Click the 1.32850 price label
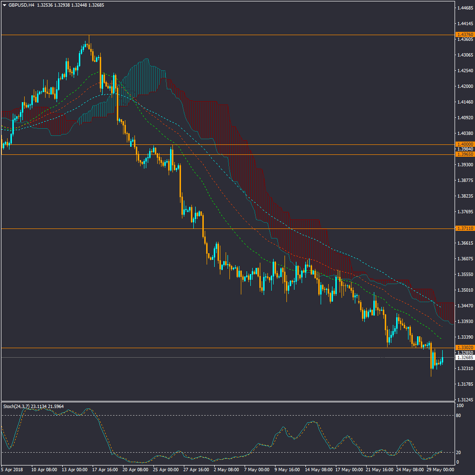The height and width of the screenshot is (475, 475). click(464, 353)
